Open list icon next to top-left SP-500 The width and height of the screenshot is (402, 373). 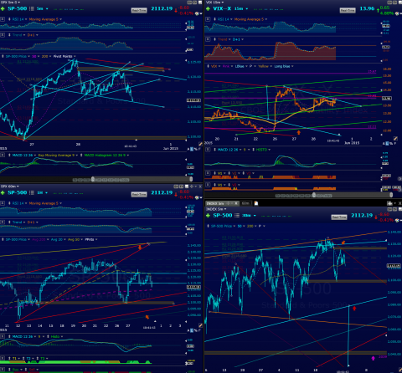click(32, 8)
